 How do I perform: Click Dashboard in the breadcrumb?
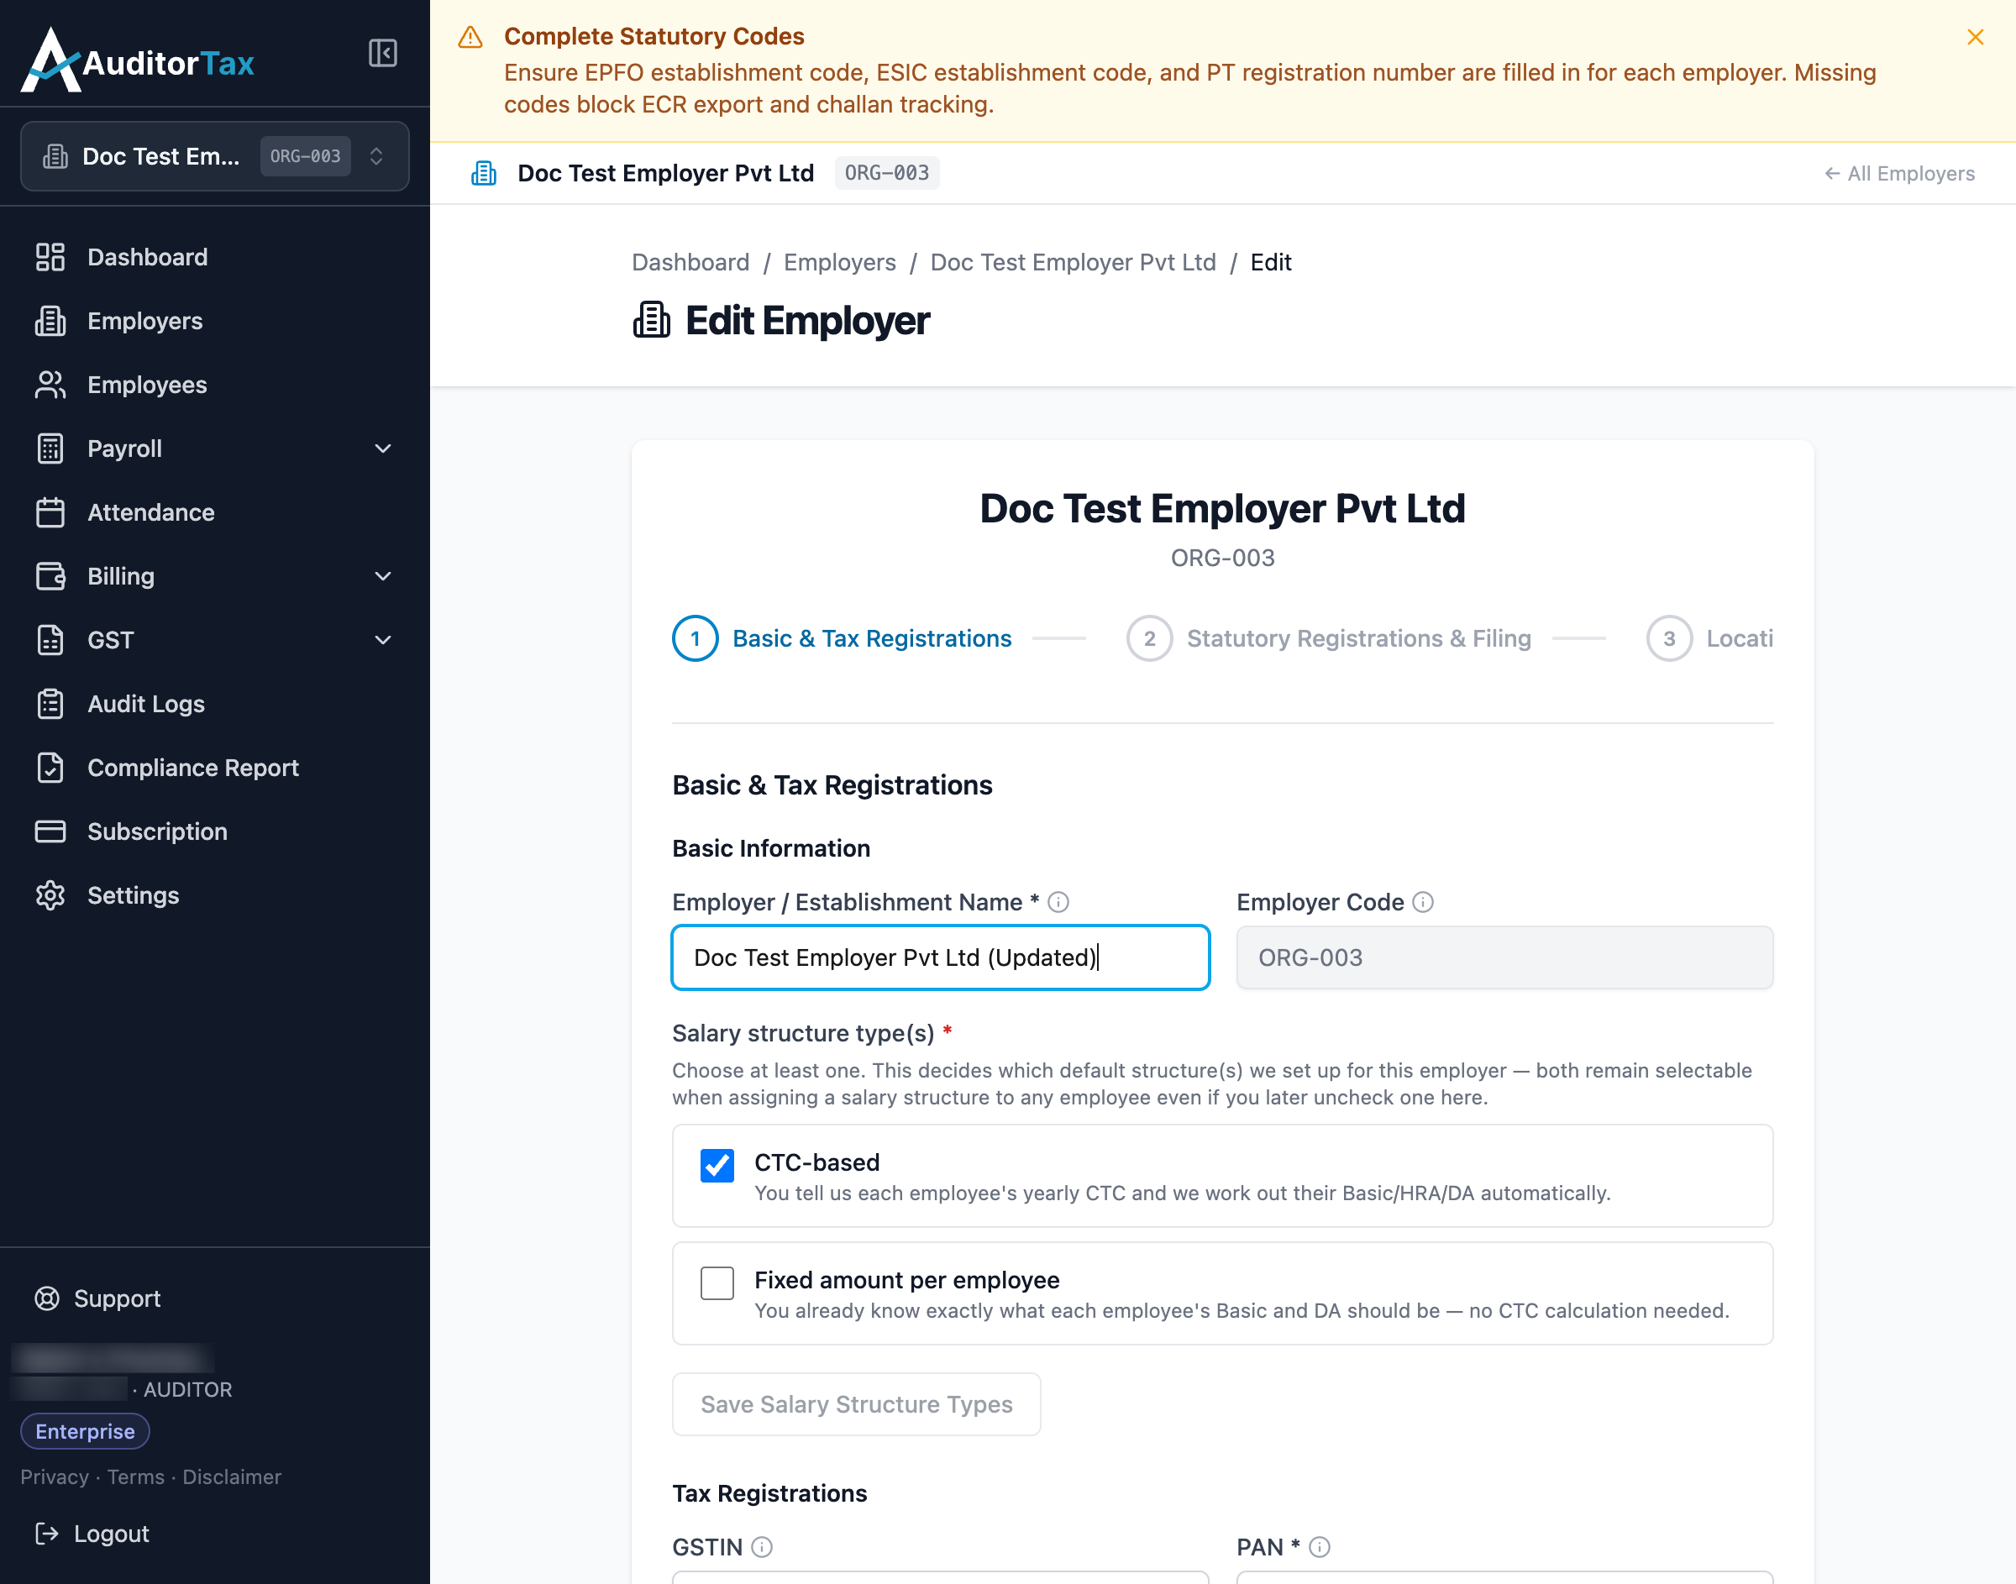(x=690, y=262)
